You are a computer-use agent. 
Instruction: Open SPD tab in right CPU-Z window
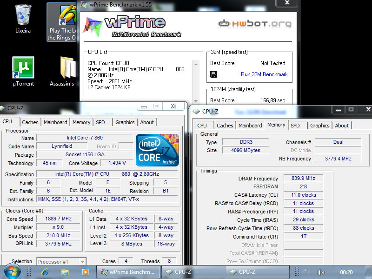[298, 126]
